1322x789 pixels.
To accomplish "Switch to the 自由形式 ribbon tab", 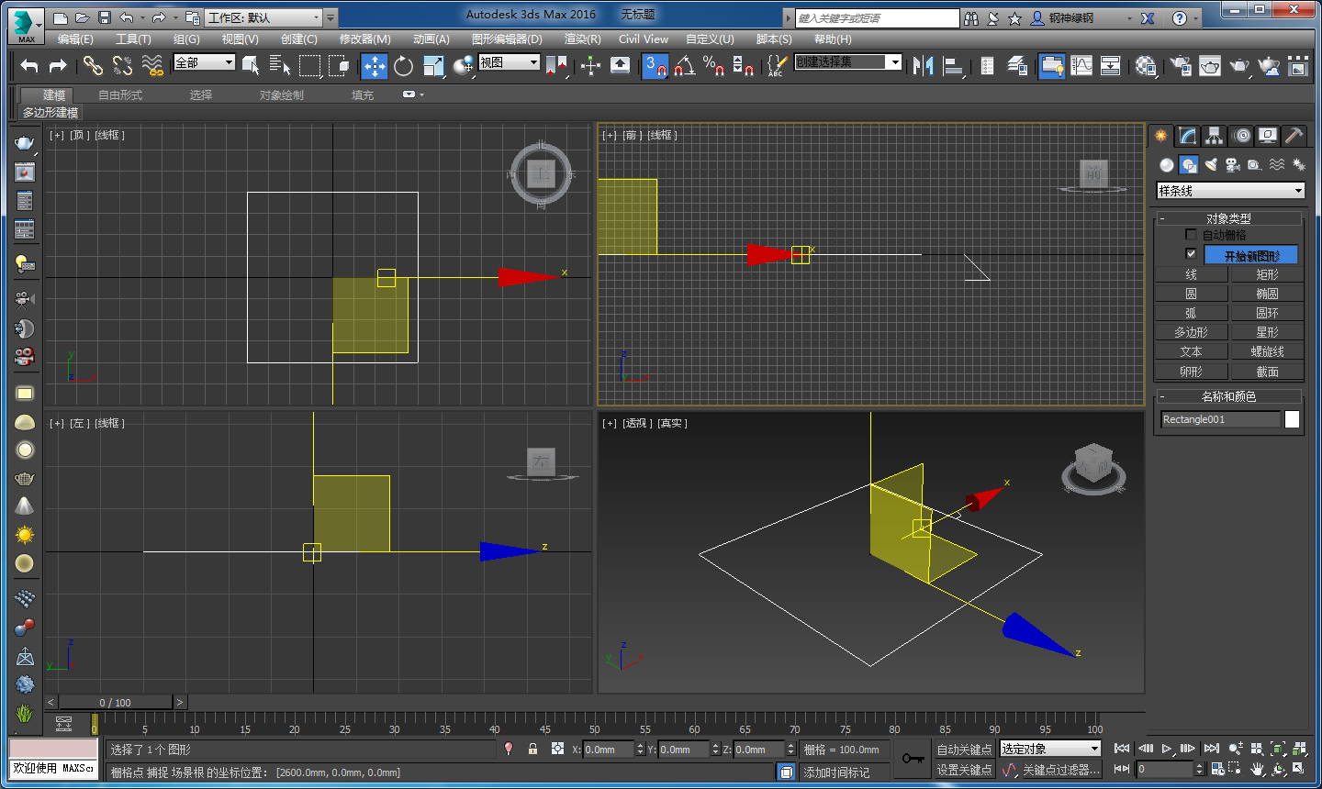I will click(120, 95).
